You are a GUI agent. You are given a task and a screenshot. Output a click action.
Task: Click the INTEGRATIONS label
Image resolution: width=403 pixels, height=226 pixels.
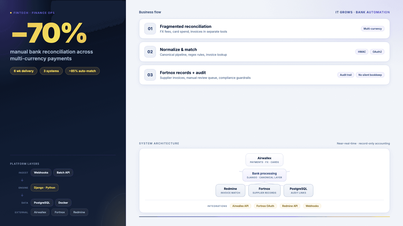coord(217,206)
